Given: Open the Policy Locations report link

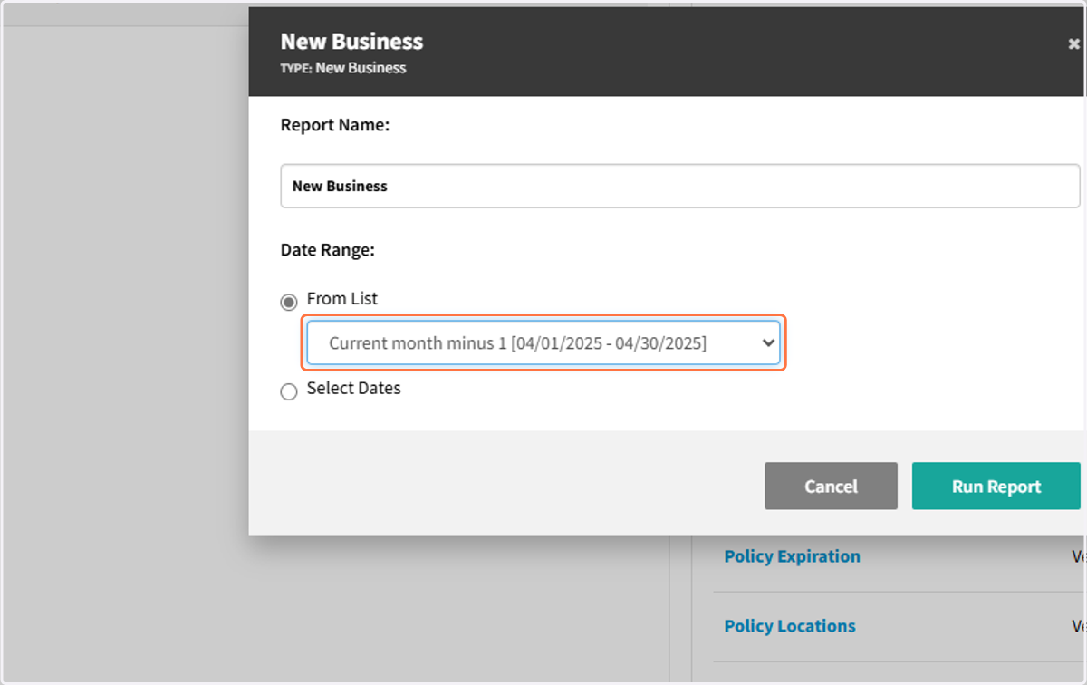Looking at the screenshot, I should (790, 626).
